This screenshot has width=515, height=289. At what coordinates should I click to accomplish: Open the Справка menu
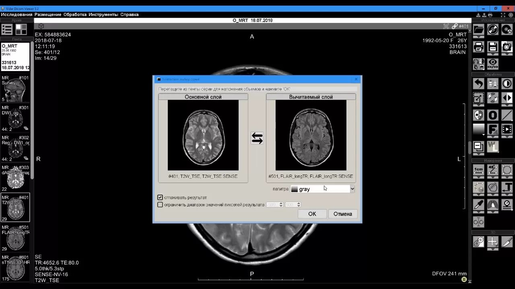pyautogui.click(x=129, y=14)
